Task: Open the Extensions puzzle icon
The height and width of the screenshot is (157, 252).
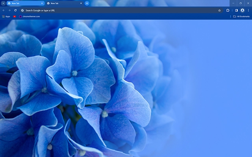Action: (x=228, y=11)
